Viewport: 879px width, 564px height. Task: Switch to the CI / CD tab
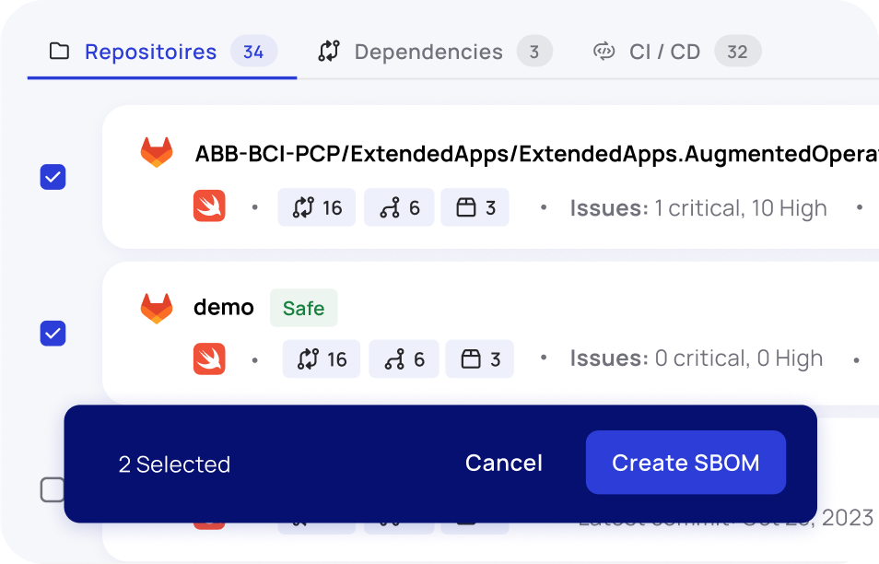click(x=664, y=52)
